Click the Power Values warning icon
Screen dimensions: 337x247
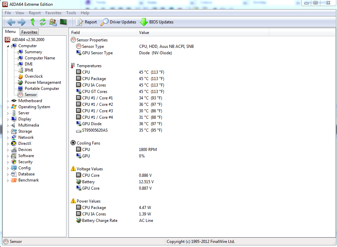pos(73,201)
